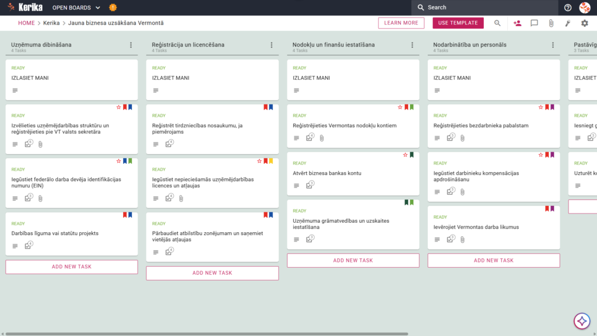
Task: Open Nodokļu un finanšu iestatīšana column menu
Action: (412, 45)
